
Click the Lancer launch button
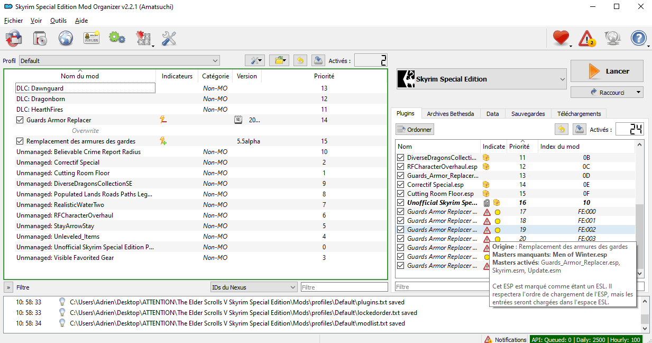coord(607,71)
